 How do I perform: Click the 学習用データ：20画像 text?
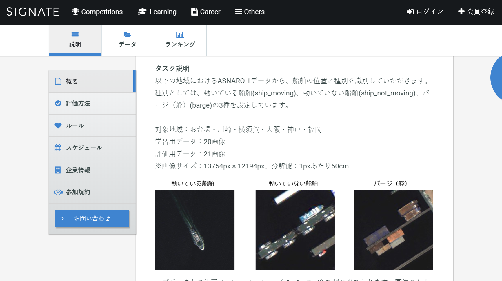(x=190, y=142)
